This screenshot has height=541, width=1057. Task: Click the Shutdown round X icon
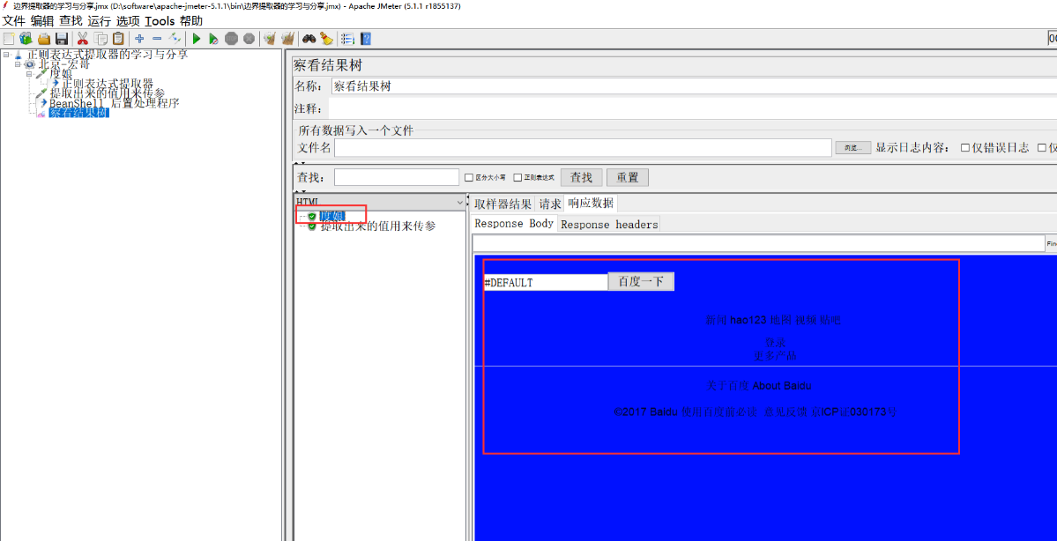249,39
